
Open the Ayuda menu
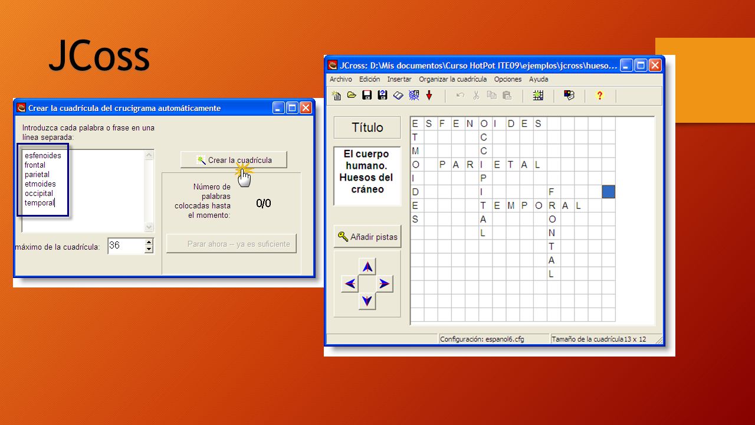point(539,79)
